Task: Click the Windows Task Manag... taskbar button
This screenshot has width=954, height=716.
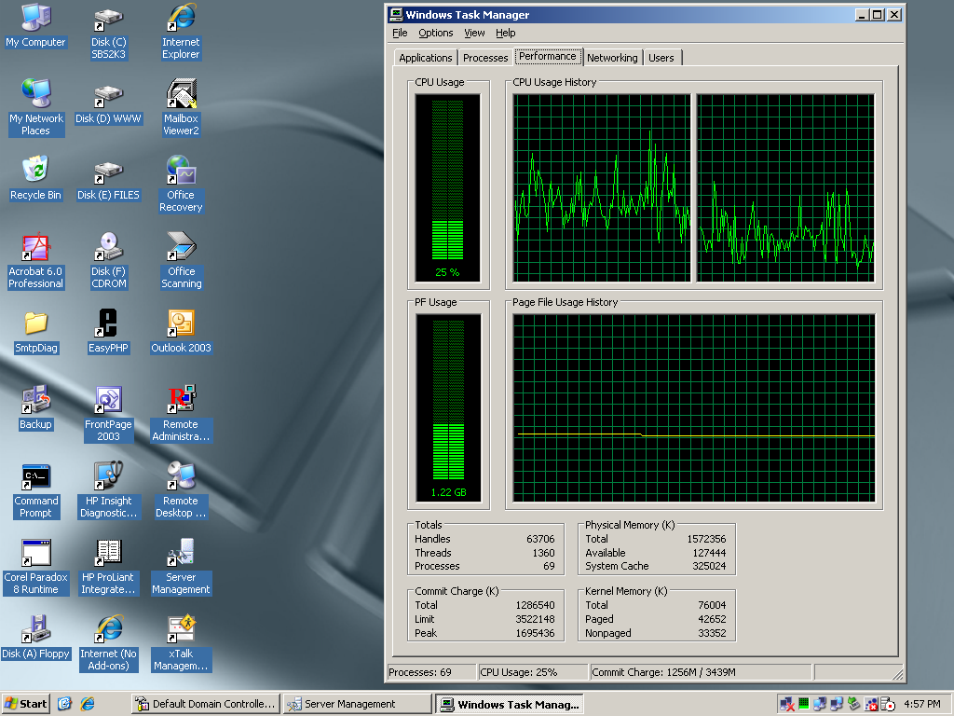Action: (510, 705)
